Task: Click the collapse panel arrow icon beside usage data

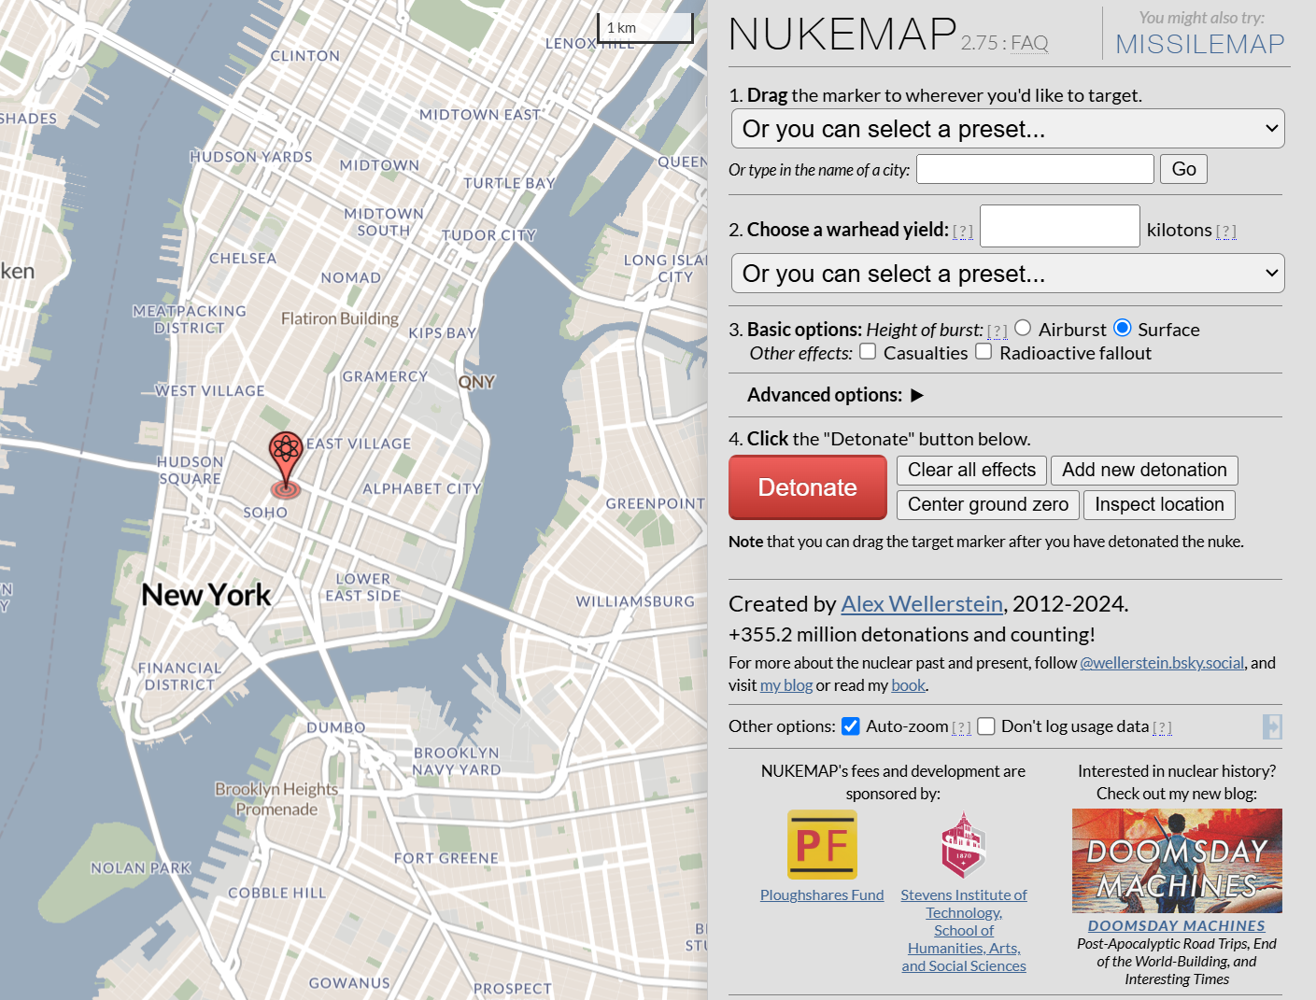Action: [1272, 726]
